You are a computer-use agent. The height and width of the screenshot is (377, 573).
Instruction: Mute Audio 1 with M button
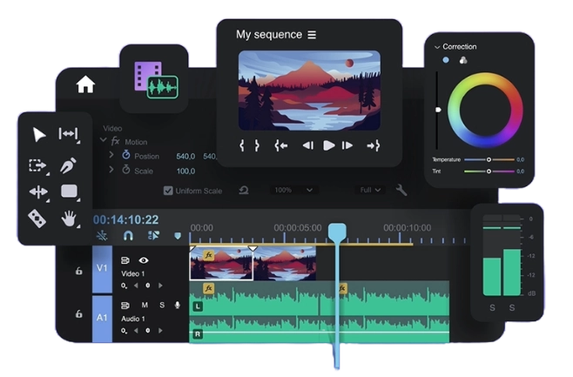tap(145, 305)
